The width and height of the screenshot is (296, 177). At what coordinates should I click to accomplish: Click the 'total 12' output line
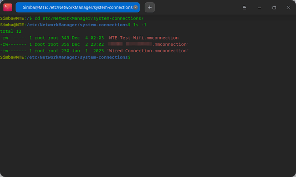tap(11, 31)
